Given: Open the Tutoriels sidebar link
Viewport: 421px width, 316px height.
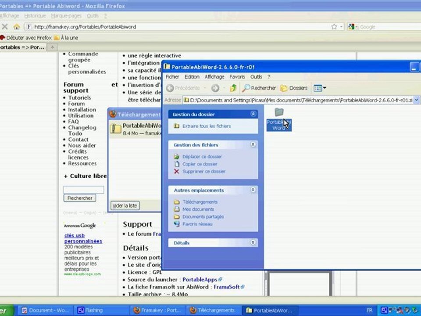Looking at the screenshot, I should (79, 97).
